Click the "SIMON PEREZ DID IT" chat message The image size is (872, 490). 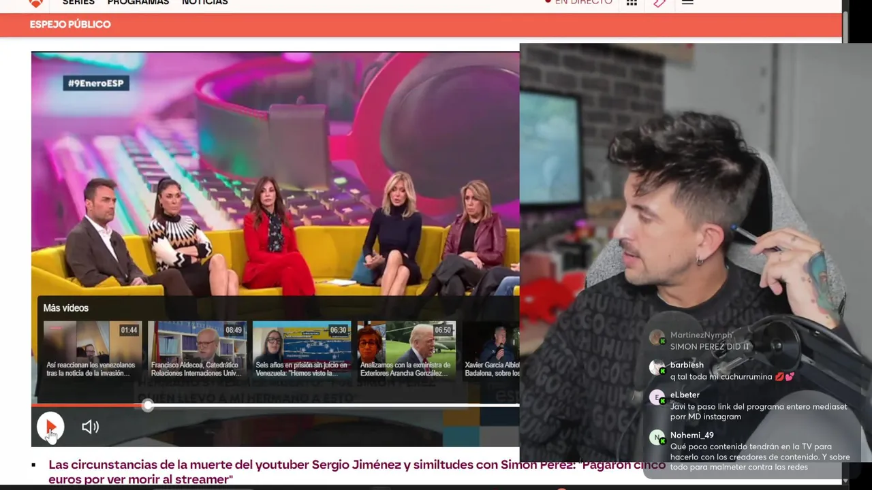[x=710, y=346]
